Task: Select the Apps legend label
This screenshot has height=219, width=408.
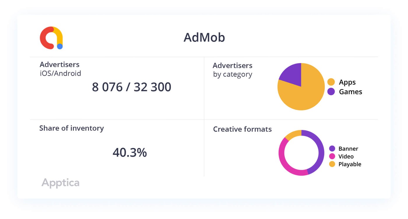Action: 347,82
